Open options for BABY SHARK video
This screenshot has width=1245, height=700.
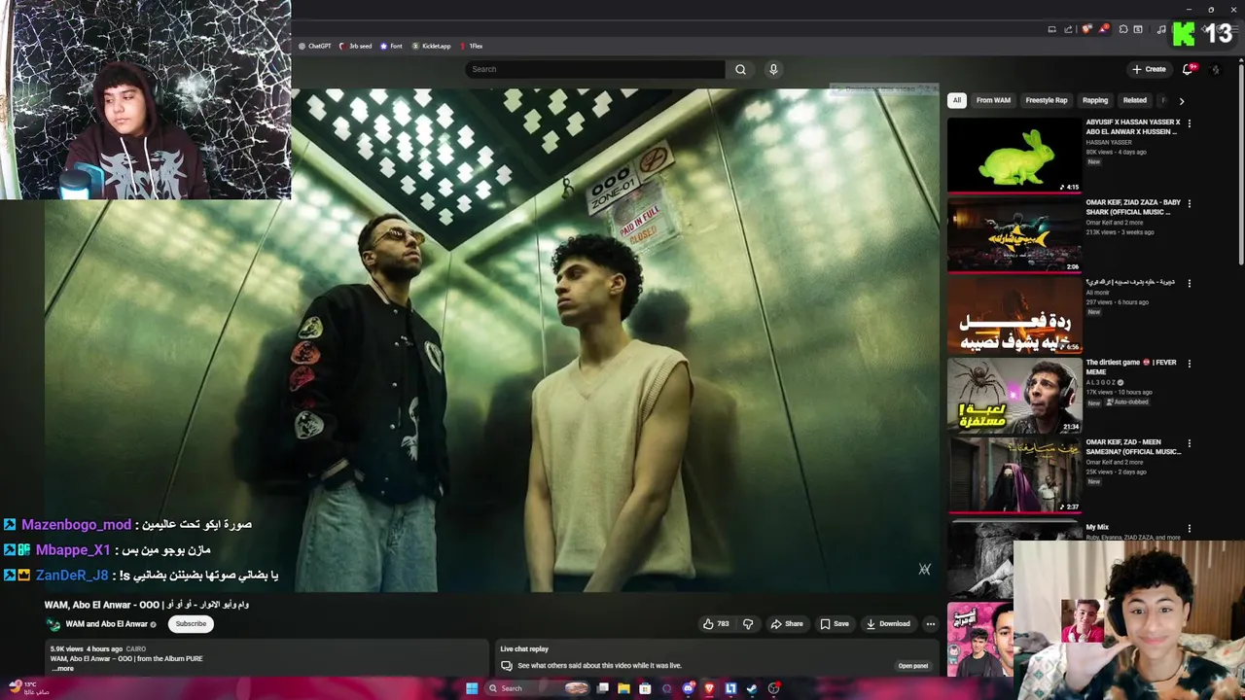tap(1189, 203)
